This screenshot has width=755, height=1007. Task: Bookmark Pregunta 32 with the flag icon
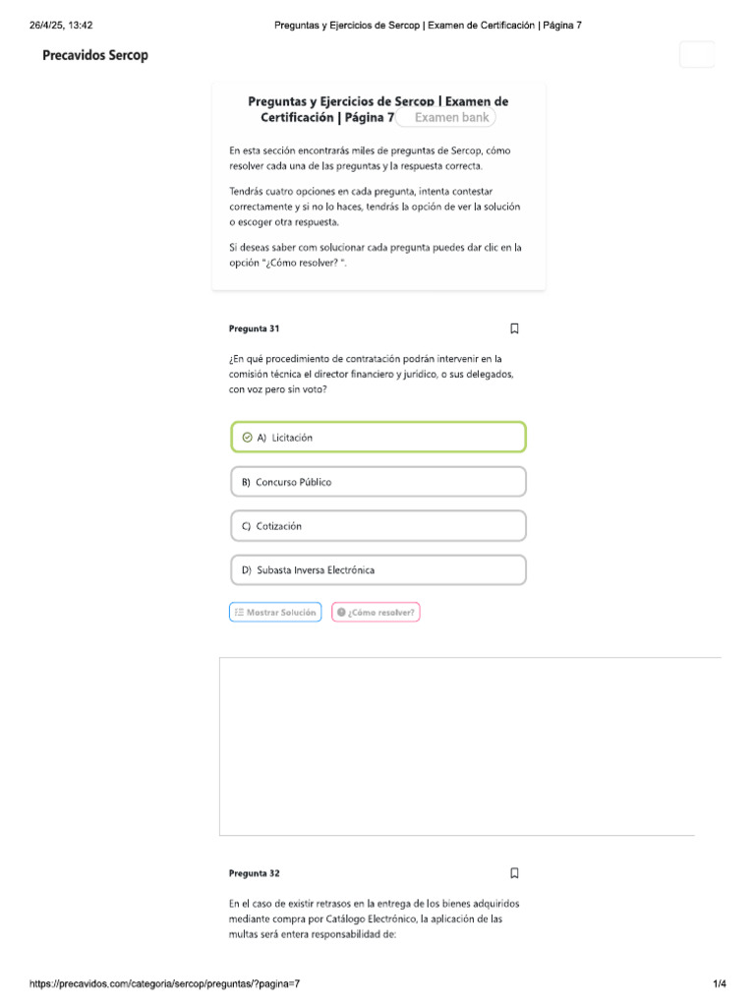click(514, 873)
